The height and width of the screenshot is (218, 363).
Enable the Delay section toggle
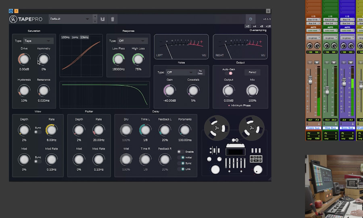point(181,152)
